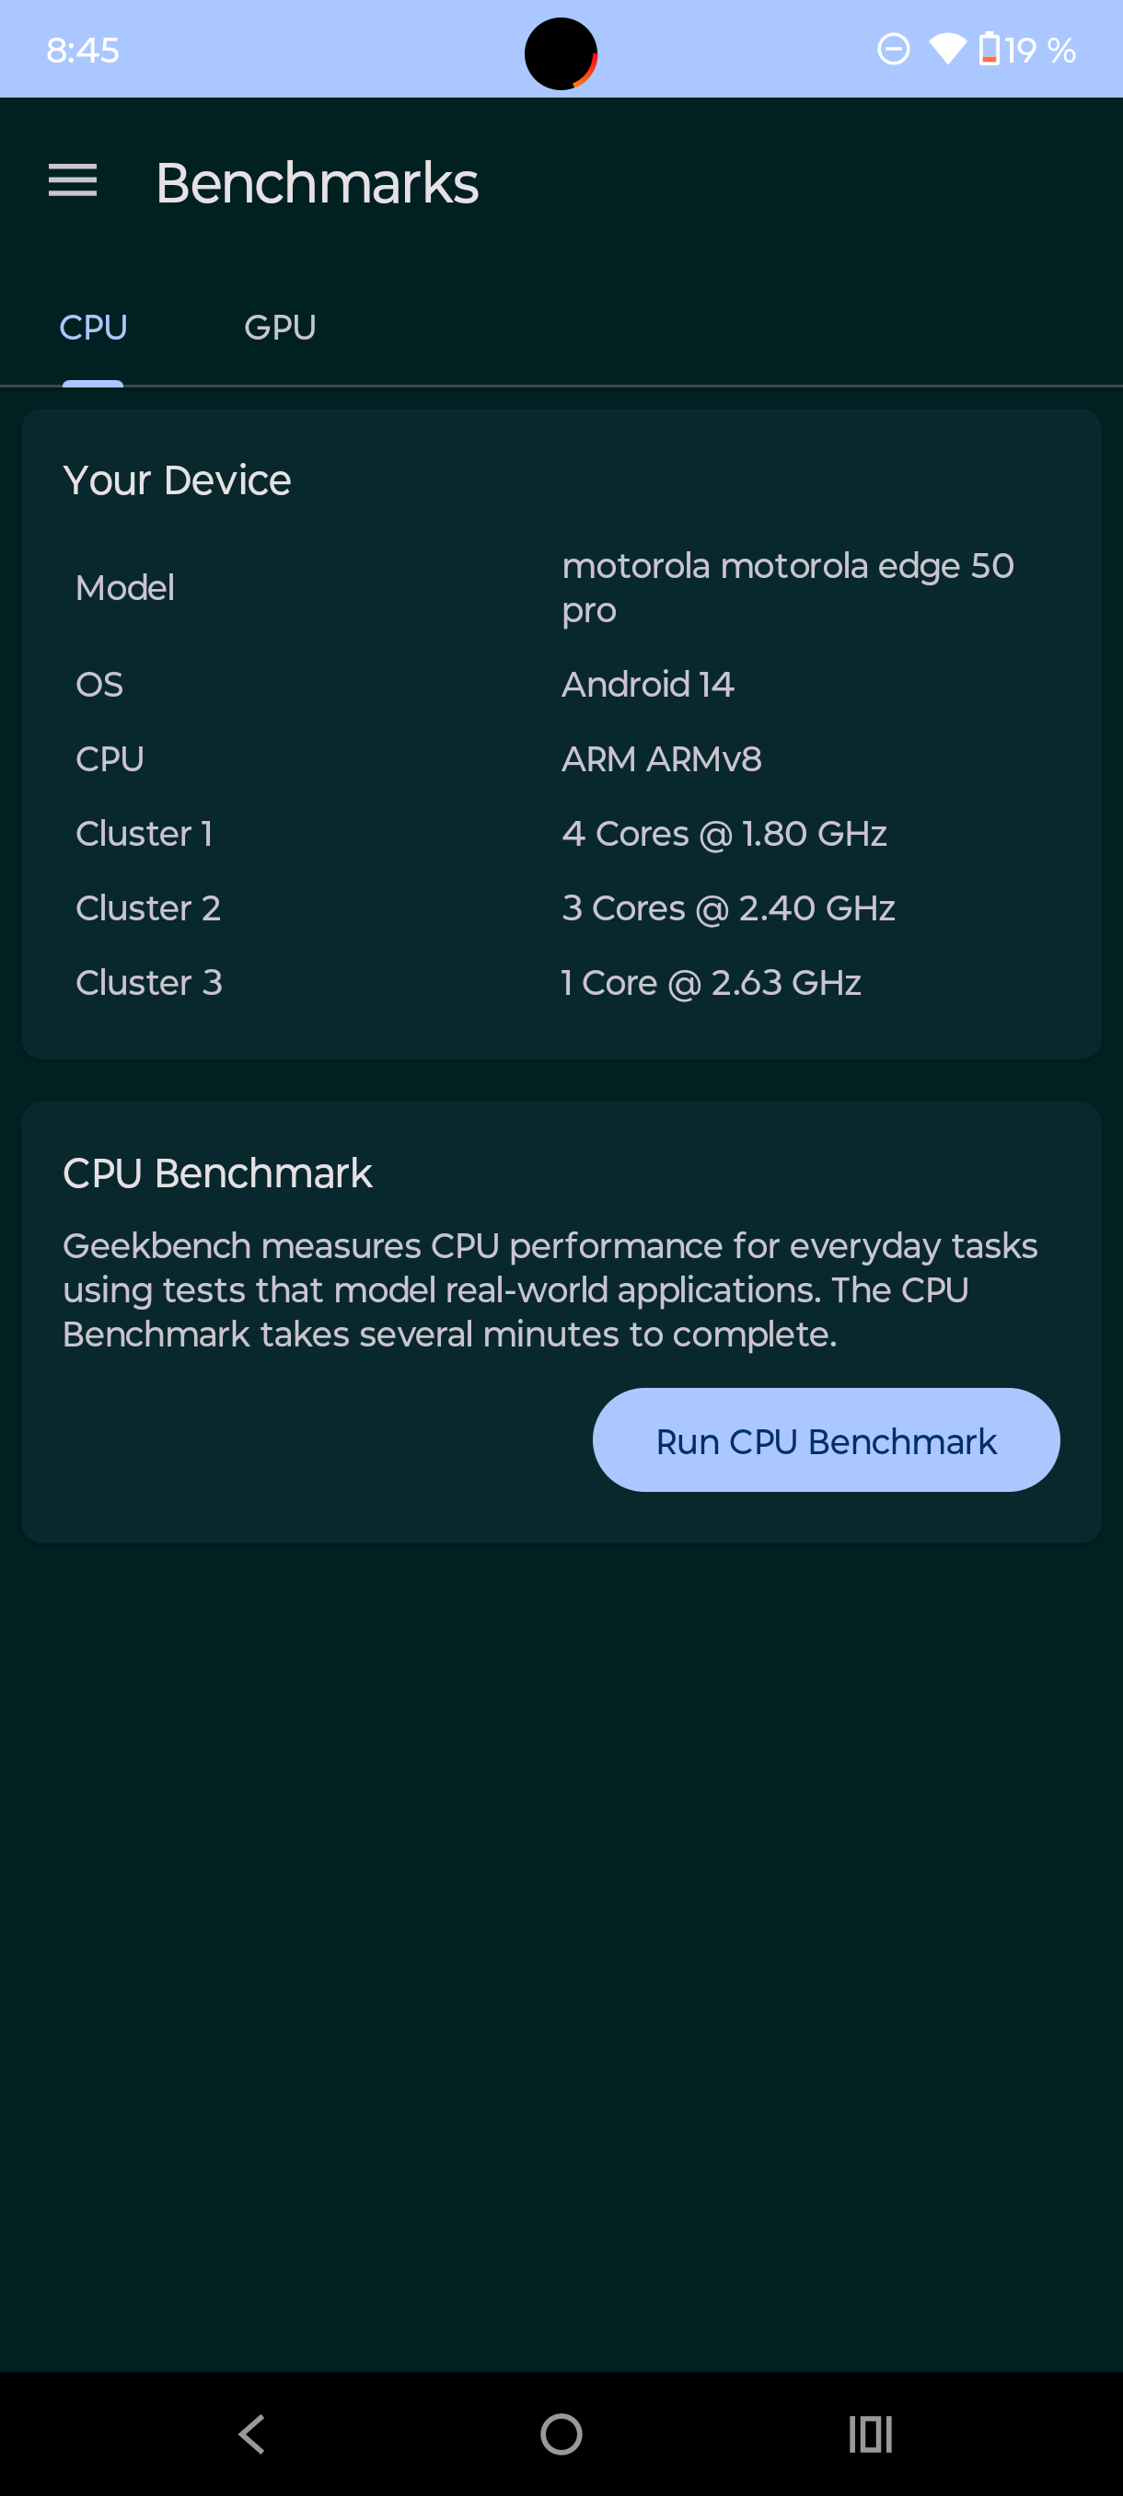Tap the Wi-Fi status icon

tap(946, 49)
